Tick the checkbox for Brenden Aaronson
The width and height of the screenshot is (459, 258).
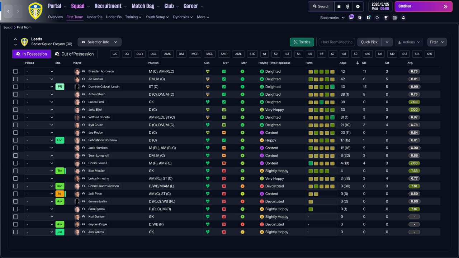(15, 71)
